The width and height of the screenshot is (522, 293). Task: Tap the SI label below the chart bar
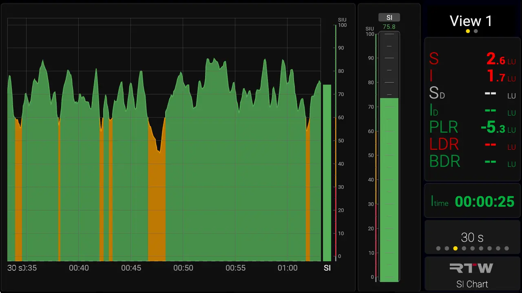coord(327,268)
